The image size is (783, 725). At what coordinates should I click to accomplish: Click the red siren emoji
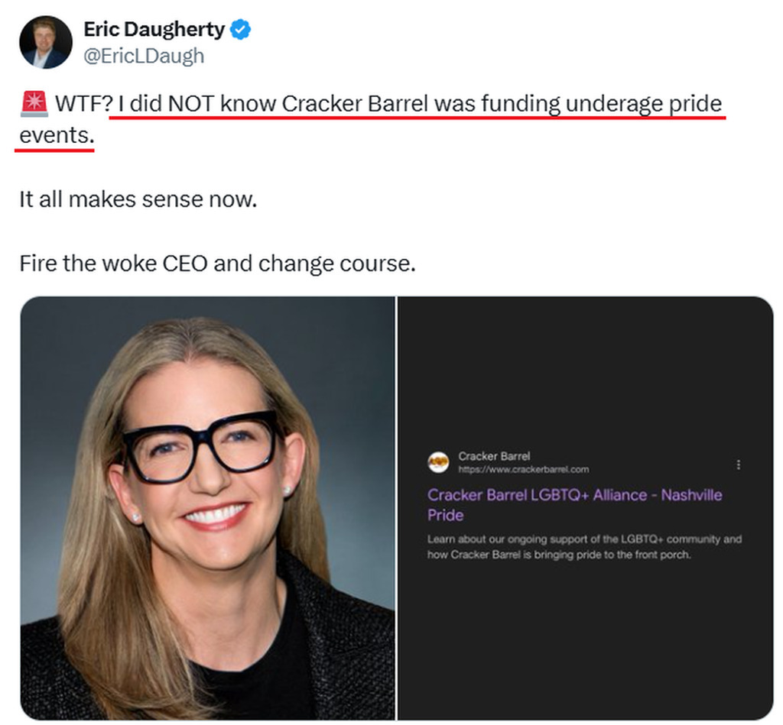point(32,103)
